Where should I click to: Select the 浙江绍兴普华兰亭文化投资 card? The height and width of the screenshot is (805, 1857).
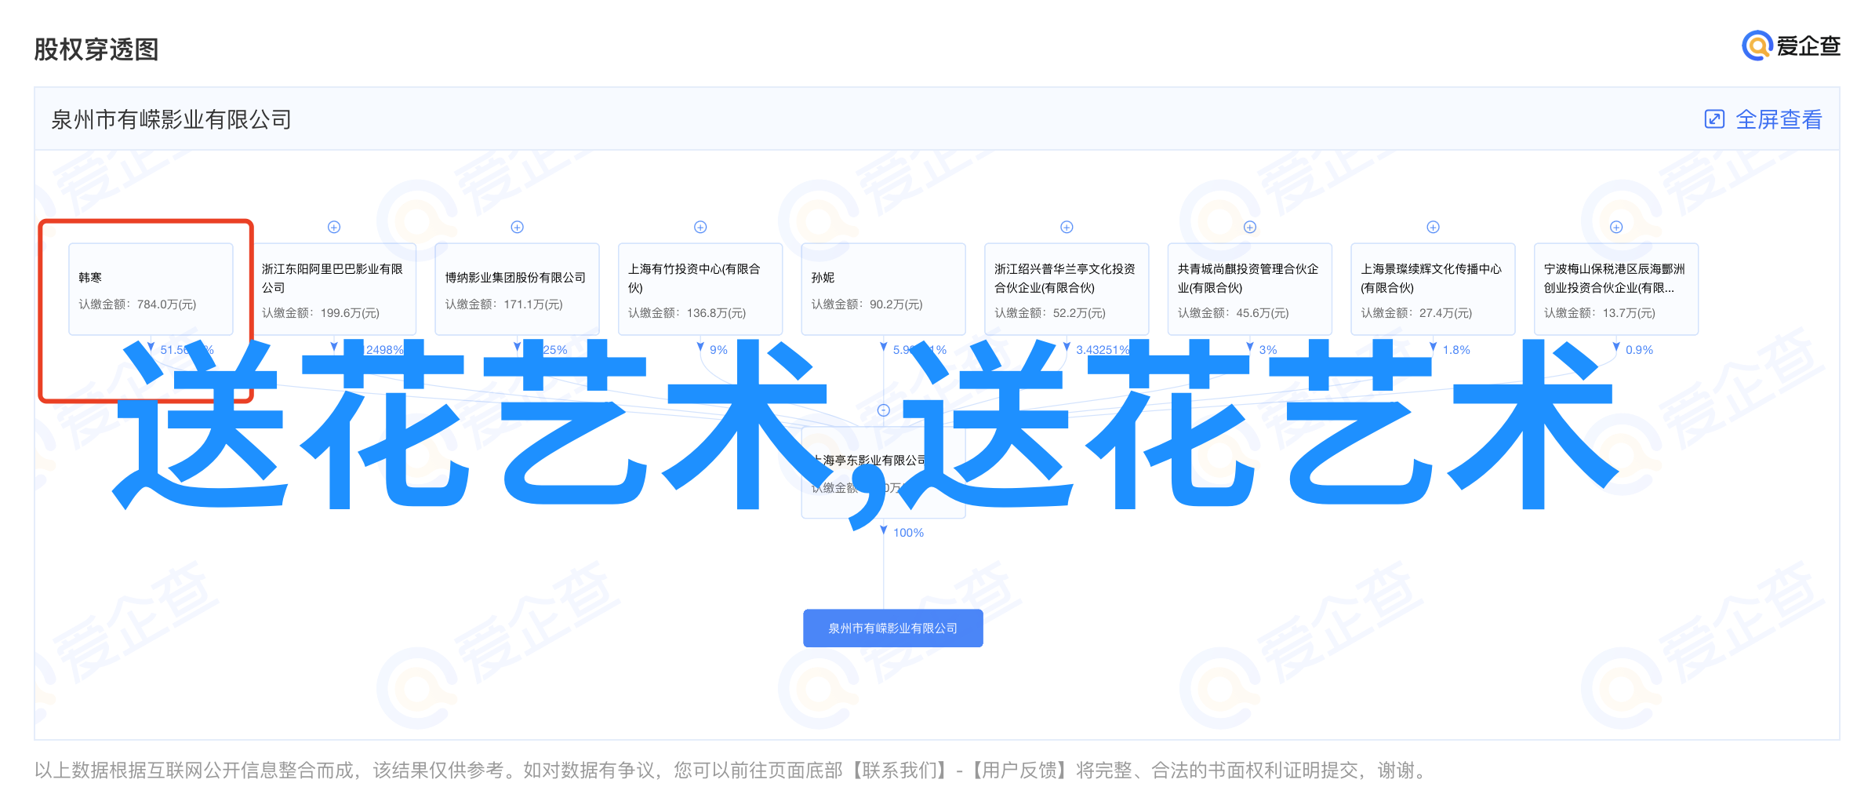[x=1067, y=289]
